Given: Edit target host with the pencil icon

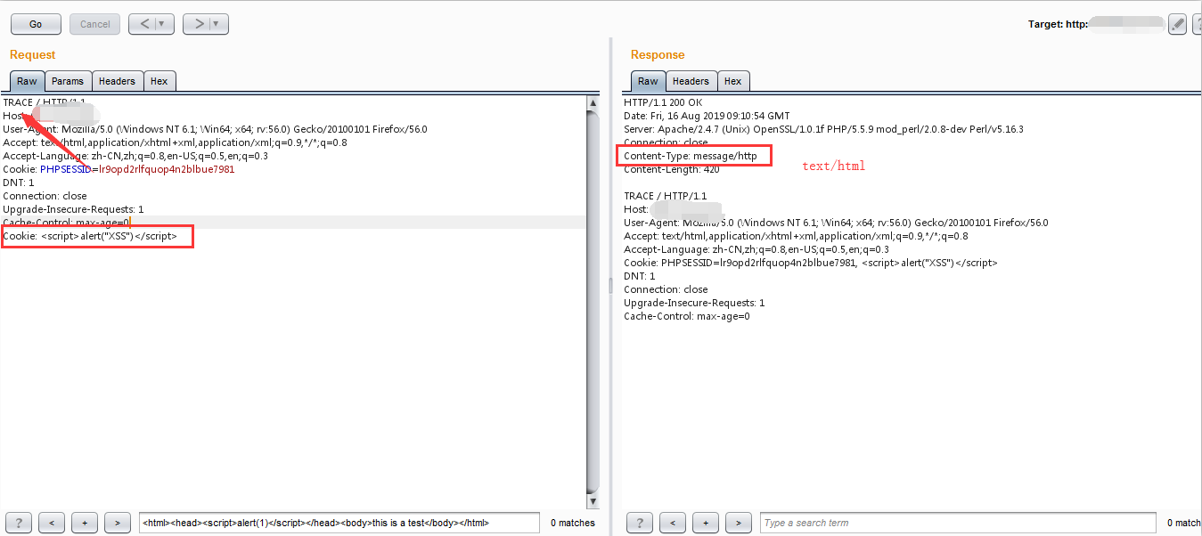Looking at the screenshot, I should [x=1178, y=24].
